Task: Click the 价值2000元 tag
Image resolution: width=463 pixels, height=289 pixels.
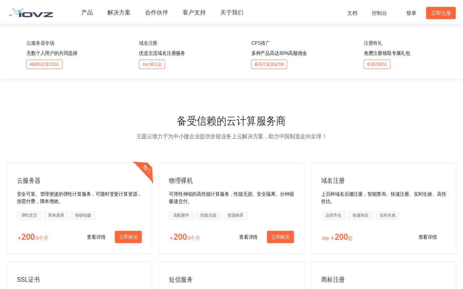Action: [377, 64]
